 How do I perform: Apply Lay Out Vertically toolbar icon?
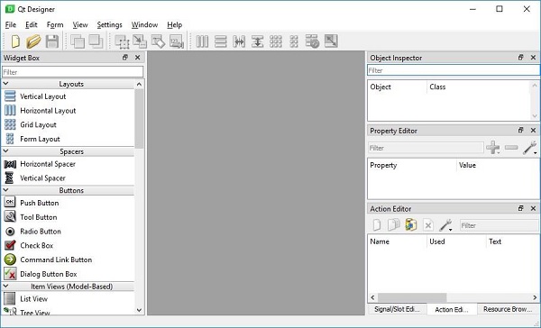221,41
